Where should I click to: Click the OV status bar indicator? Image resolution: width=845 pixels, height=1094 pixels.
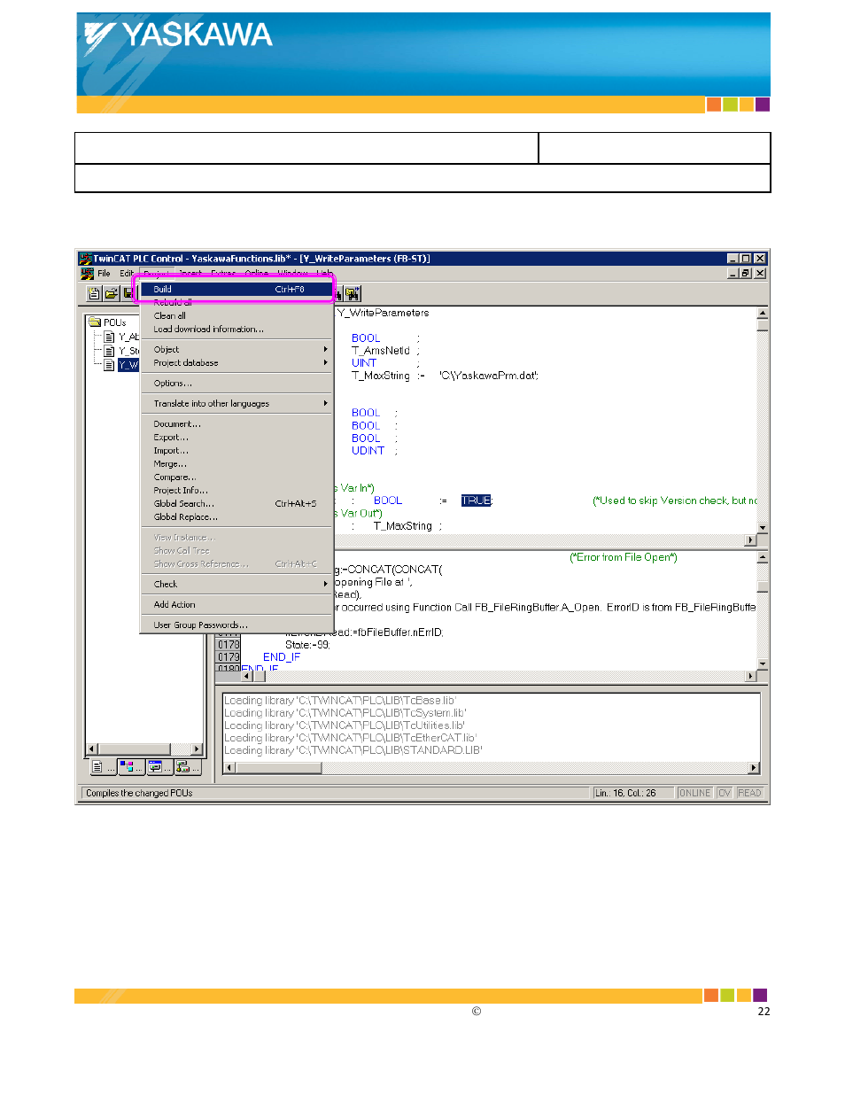point(724,793)
